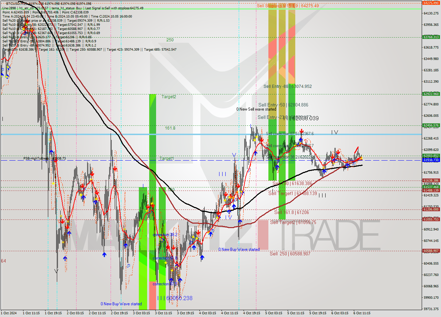Select the red "61638.386" axis price tag
Screen dimensions: 441x317
coord(431,180)
